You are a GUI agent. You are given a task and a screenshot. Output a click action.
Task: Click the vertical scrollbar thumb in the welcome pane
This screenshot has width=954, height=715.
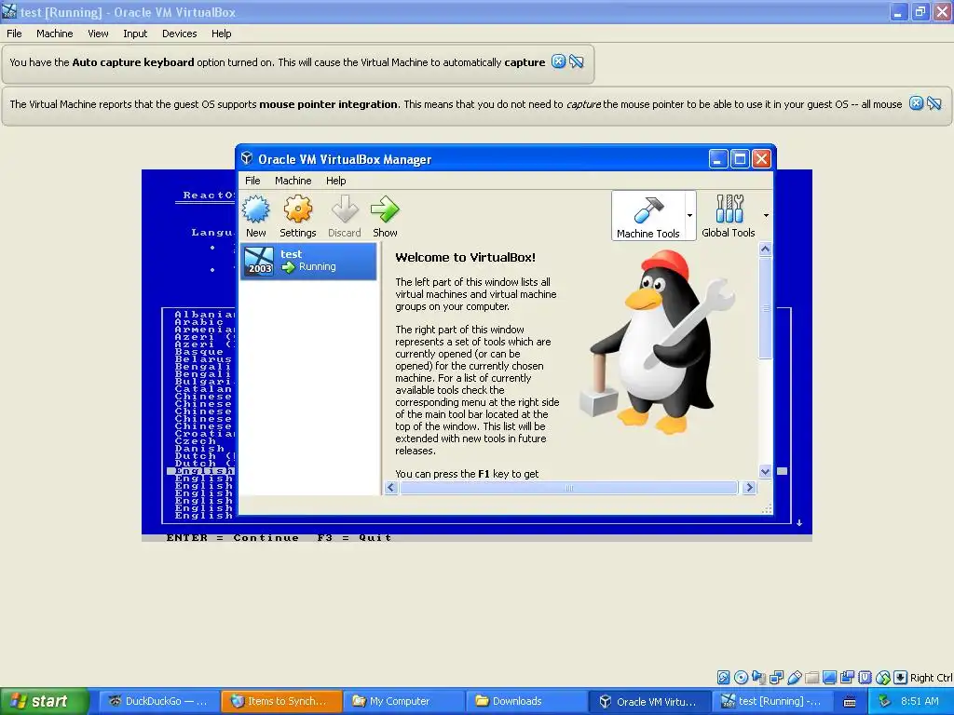point(766,307)
